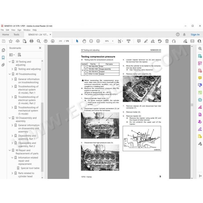Collapse the 40 Troubleshooting bookmark
Image resolution: width=203 pixels, height=203 pixels.
[10, 74]
